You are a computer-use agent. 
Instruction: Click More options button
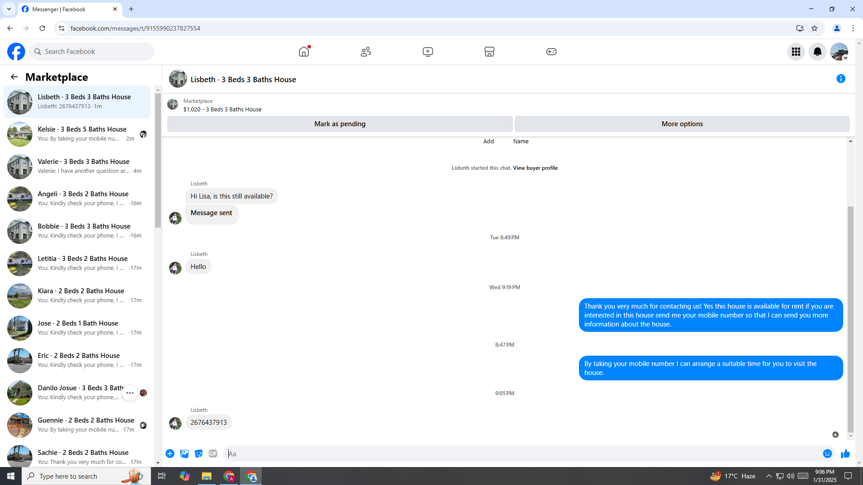click(x=682, y=124)
